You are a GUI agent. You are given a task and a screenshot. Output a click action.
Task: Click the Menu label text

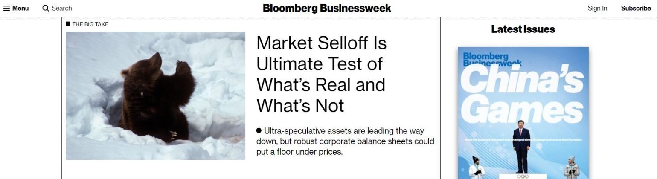pos(20,8)
